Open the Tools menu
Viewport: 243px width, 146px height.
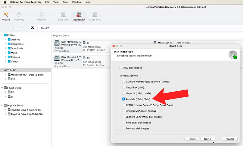tap(65, 2)
